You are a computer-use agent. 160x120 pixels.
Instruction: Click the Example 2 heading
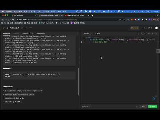click(x=7, y=69)
